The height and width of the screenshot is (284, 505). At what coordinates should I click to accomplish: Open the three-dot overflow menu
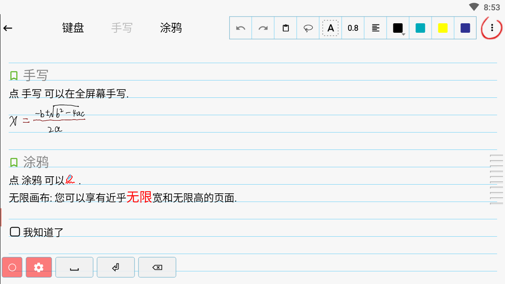tap(492, 28)
